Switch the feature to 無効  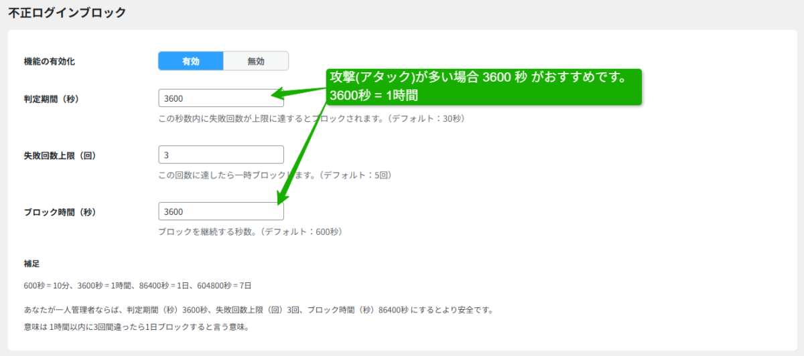tap(255, 61)
